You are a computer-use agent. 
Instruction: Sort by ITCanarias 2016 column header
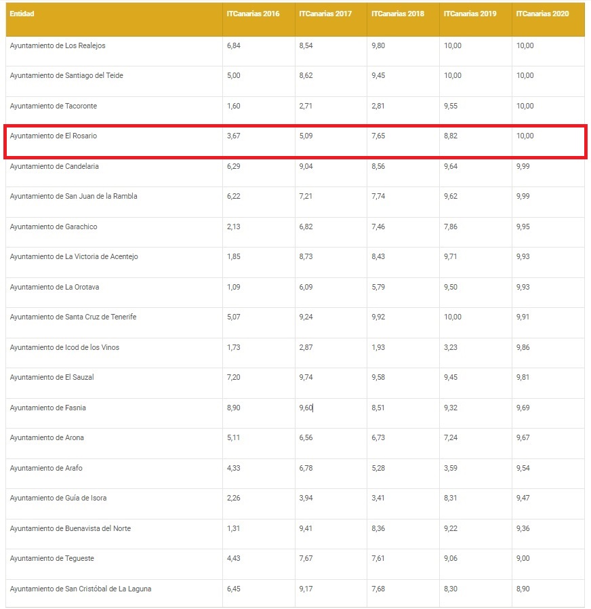(x=253, y=14)
